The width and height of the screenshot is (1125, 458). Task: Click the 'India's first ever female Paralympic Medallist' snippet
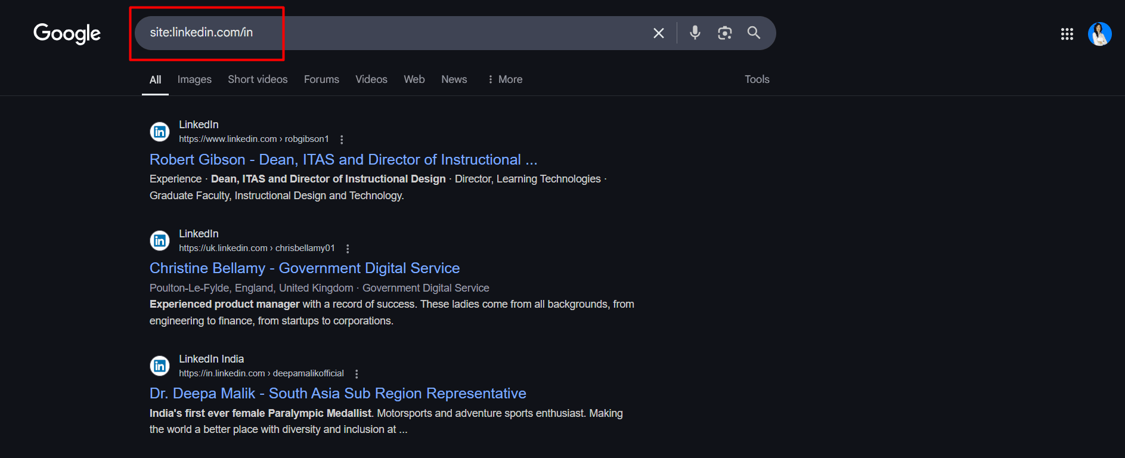(x=261, y=413)
